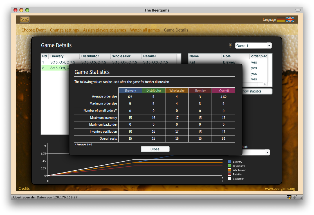This screenshot has width=314, height=215.
Task: Close the Game Statistics dialog
Action: click(x=155, y=149)
